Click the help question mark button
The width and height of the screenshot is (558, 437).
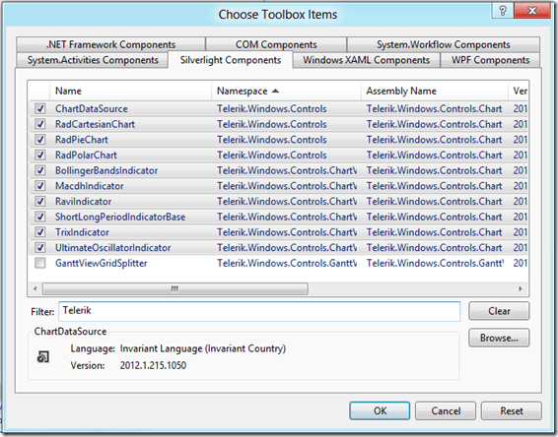[502, 11]
